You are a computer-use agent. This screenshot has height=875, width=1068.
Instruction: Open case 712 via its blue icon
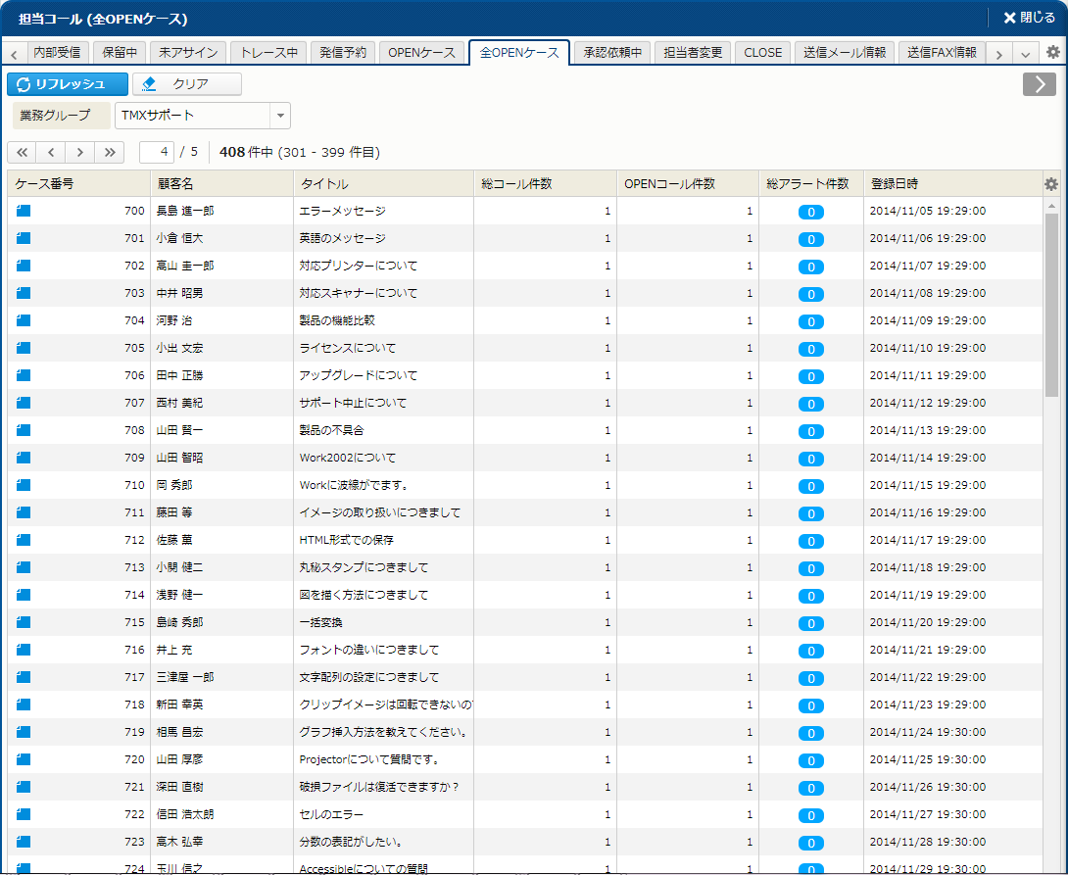point(24,540)
